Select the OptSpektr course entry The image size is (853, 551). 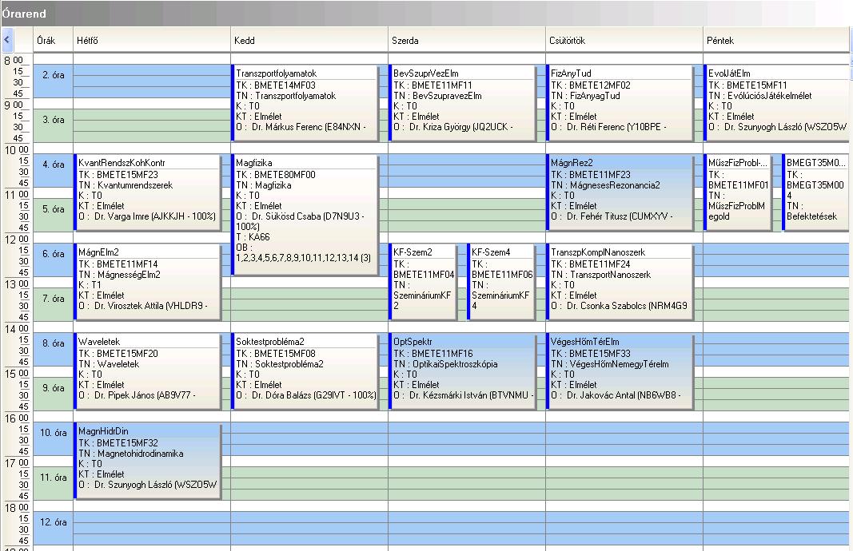click(x=463, y=371)
